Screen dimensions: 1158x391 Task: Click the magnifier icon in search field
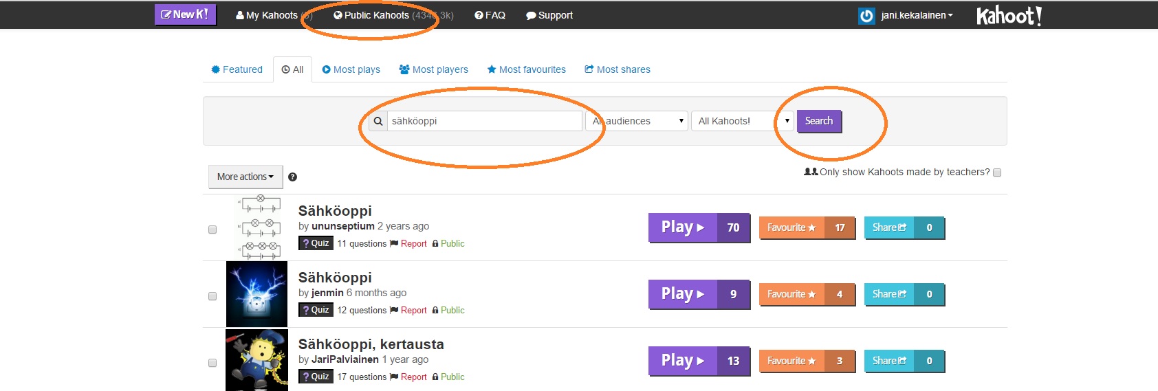(378, 121)
